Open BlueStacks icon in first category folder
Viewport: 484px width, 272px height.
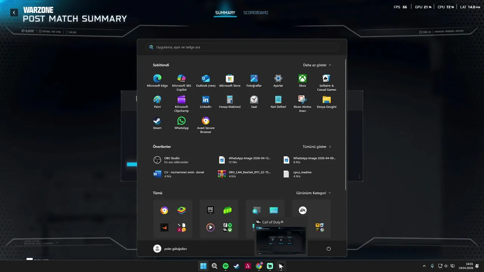pos(181,210)
